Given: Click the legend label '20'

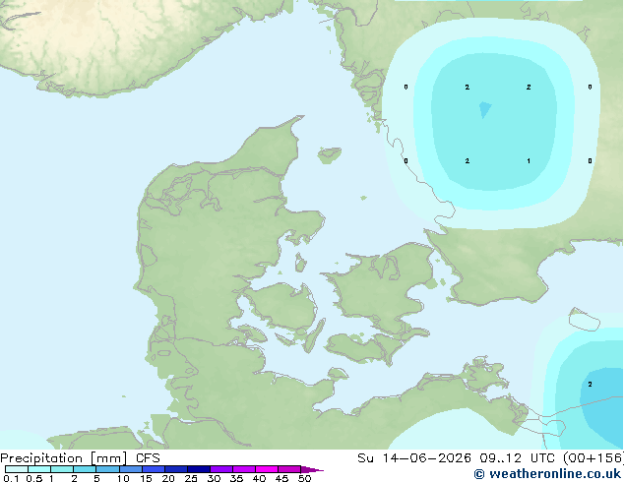Looking at the screenshot, I should [168, 478].
